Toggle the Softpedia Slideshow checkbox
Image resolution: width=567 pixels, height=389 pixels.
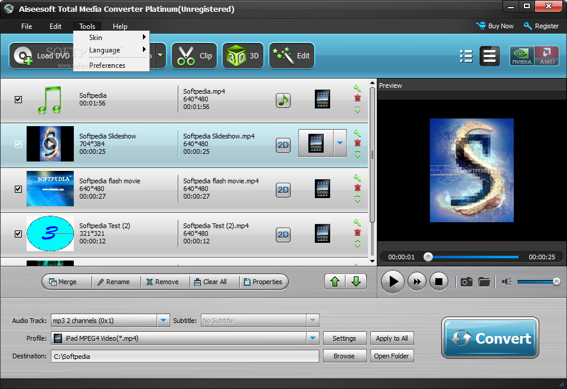18,144
